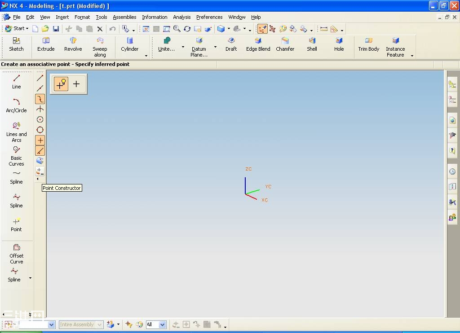This screenshot has height=333, width=460.
Task: Toggle the orange plus point snap
Action: click(40, 140)
